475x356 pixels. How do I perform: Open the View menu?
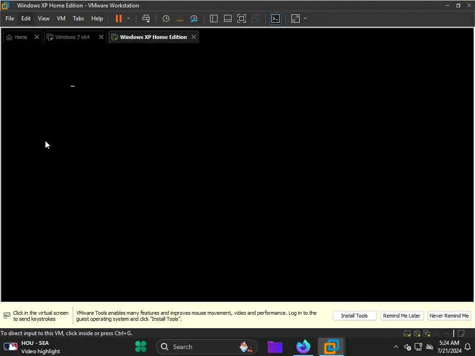point(44,19)
